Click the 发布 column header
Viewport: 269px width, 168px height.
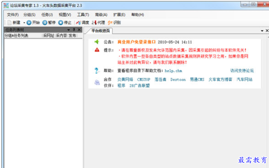click(72, 36)
